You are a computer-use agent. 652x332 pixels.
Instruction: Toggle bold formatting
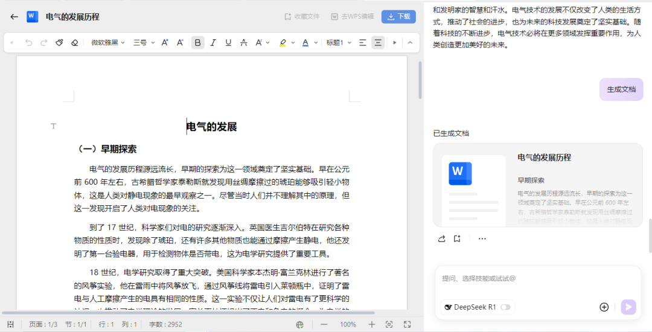pos(197,42)
